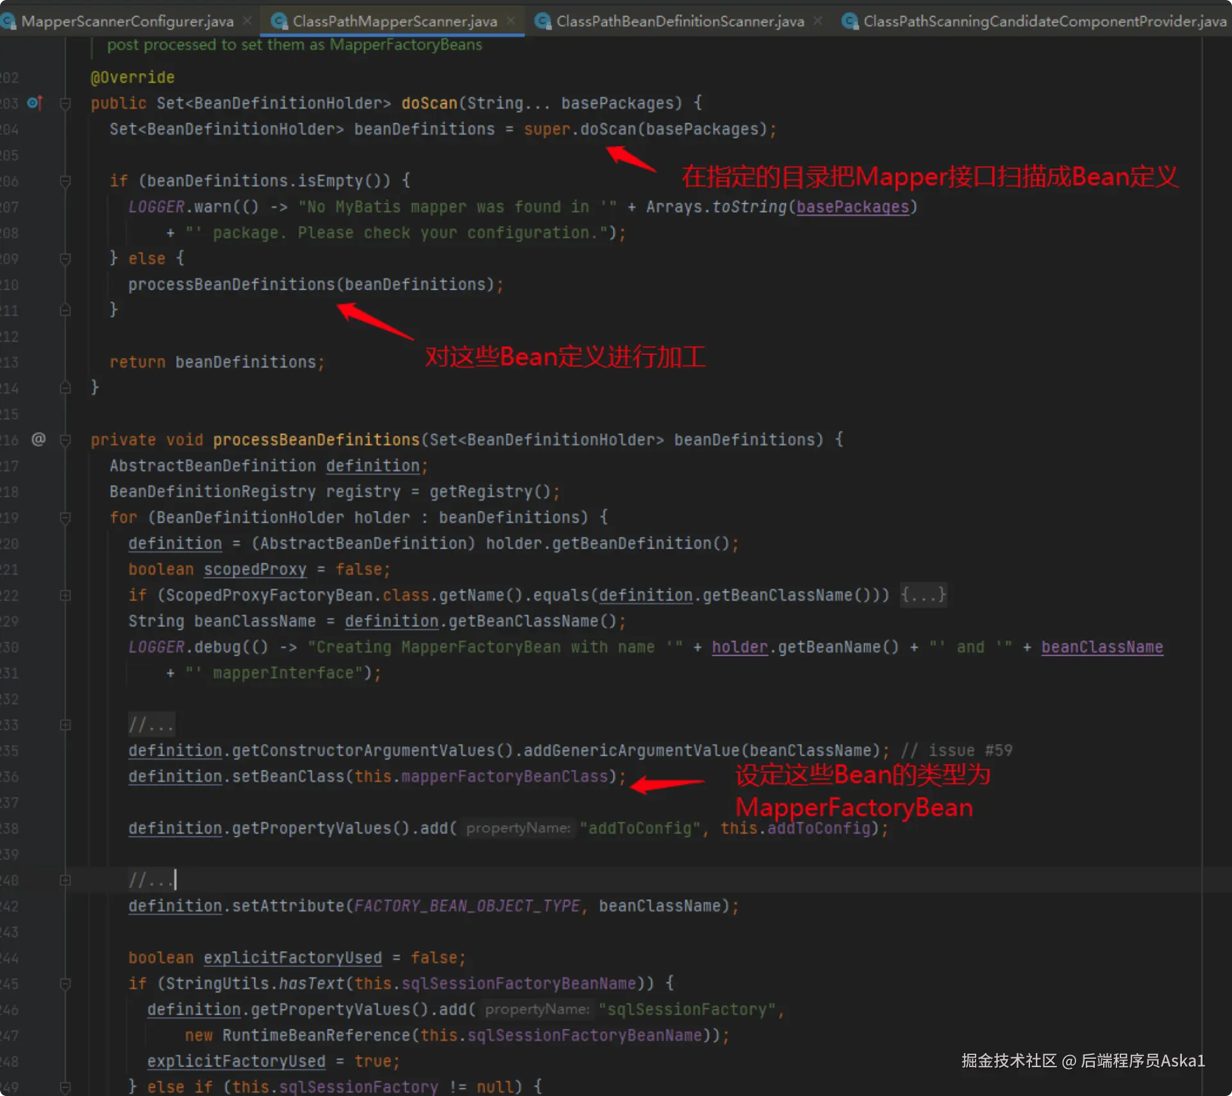Collapse the processBeanDefinitions method fold marker

[x=65, y=440]
